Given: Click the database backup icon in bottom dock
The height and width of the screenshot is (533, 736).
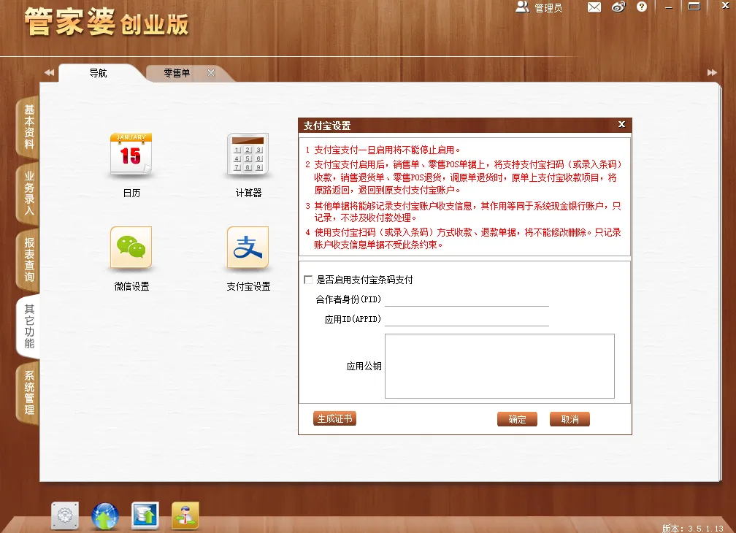Looking at the screenshot, I should click(x=145, y=515).
